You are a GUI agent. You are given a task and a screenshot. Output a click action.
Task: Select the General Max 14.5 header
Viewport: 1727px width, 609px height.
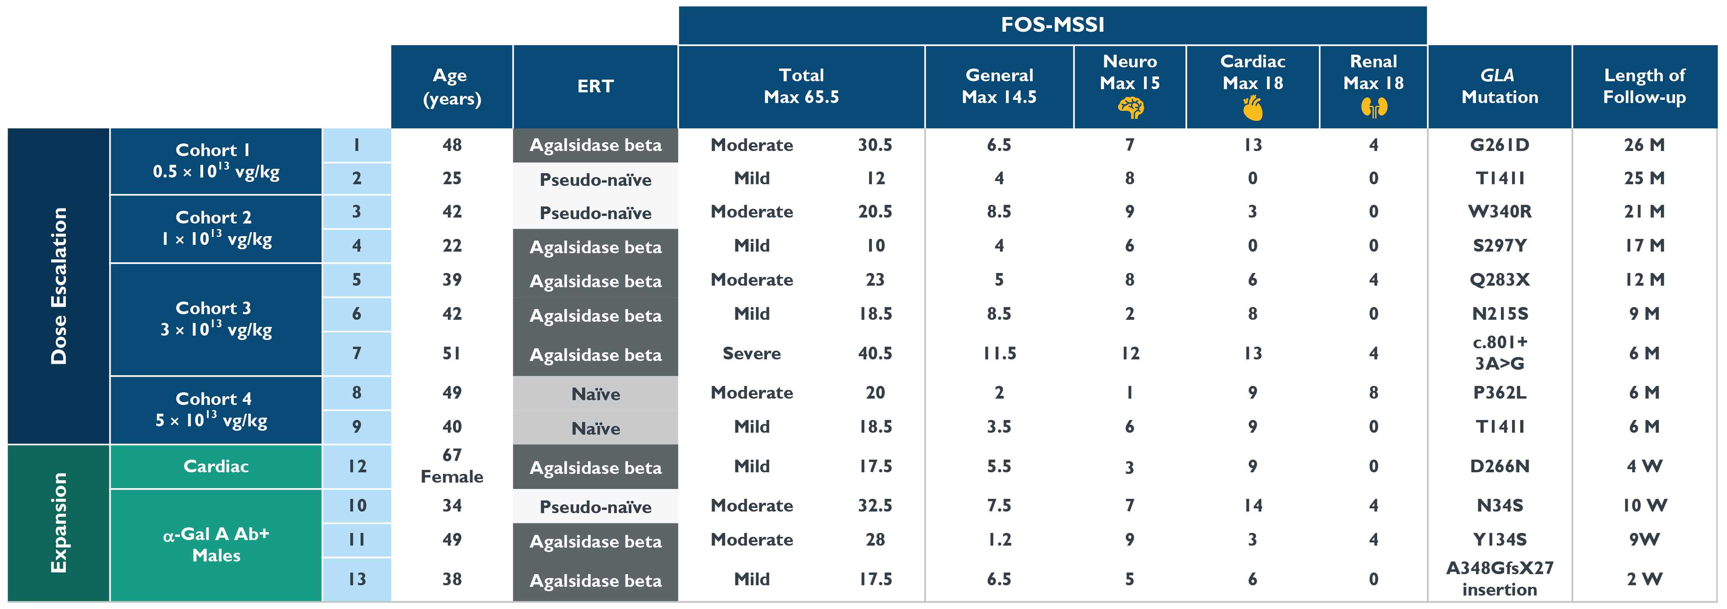click(999, 86)
